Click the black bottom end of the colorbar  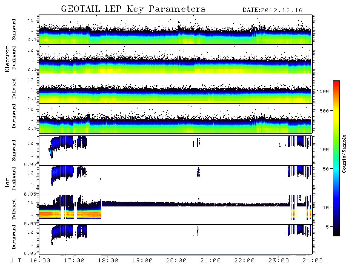click(x=336, y=233)
